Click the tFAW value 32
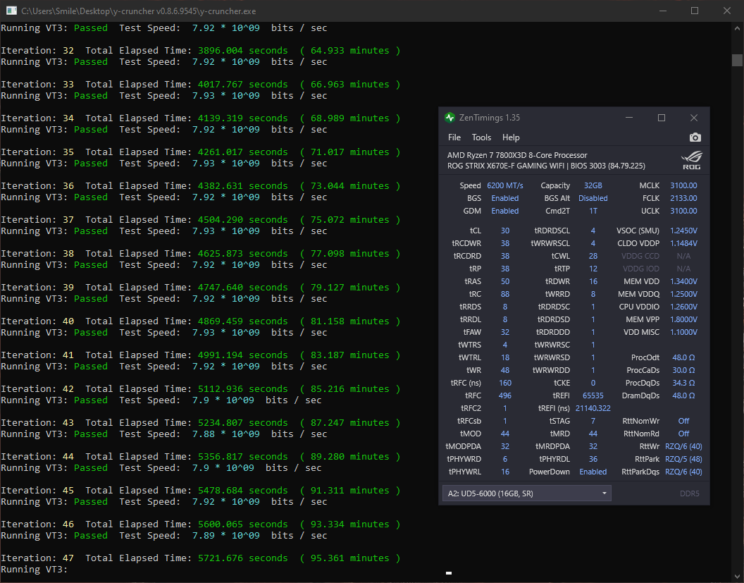This screenshot has height=583, width=744. [505, 332]
